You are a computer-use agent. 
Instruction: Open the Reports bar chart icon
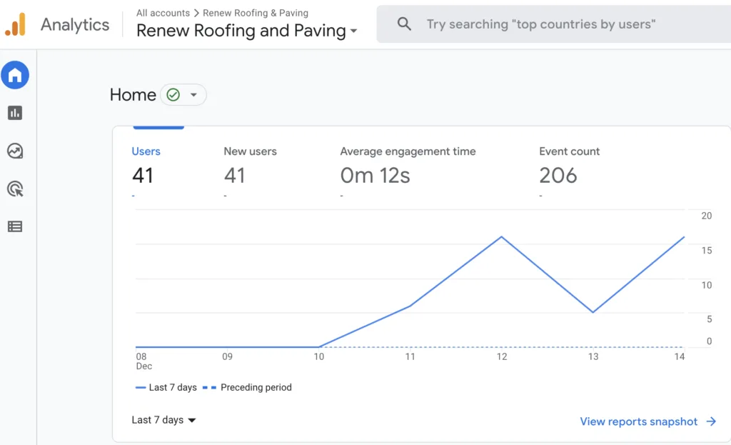tap(15, 113)
